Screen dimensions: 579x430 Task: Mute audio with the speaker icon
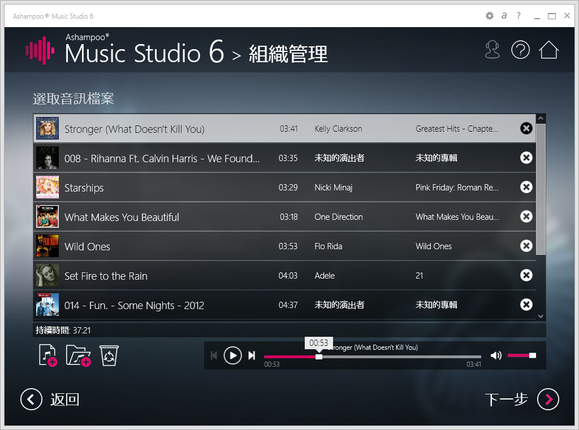pos(496,355)
